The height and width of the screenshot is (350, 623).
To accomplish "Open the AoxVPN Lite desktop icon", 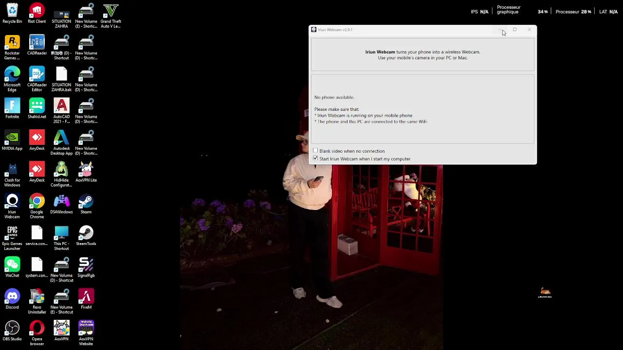I will click(86, 172).
